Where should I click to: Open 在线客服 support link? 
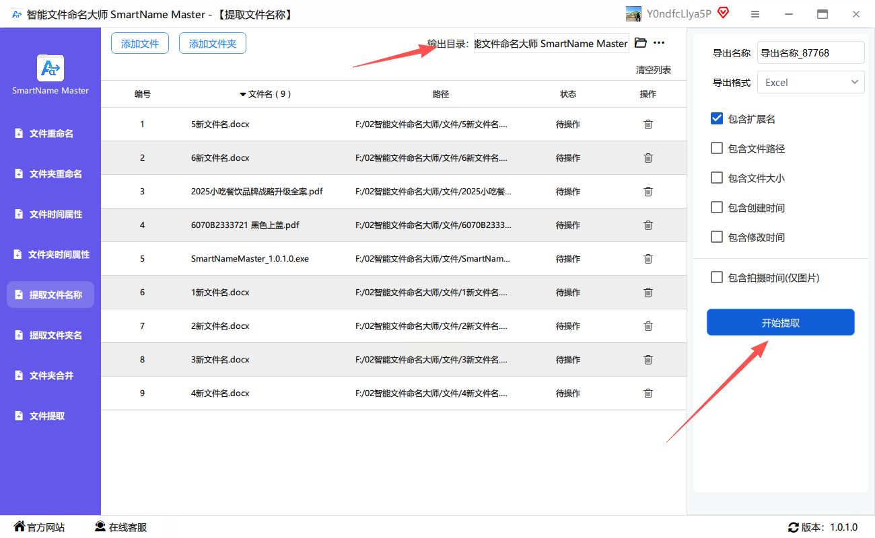(x=120, y=527)
